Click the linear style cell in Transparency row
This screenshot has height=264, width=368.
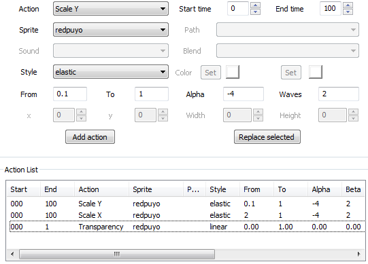pos(218,227)
